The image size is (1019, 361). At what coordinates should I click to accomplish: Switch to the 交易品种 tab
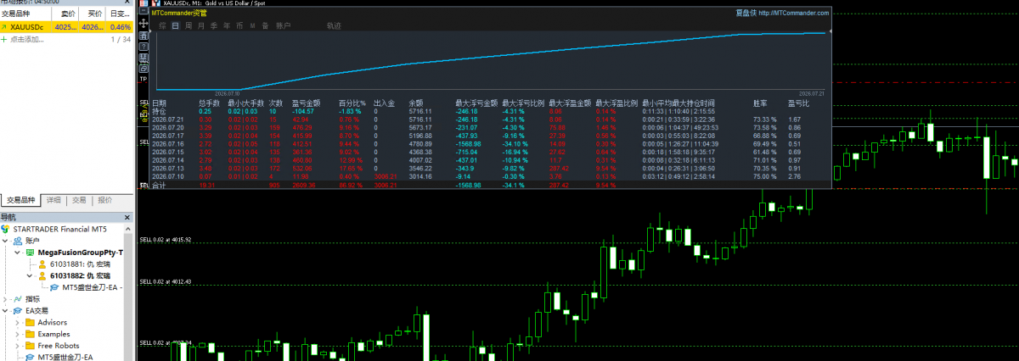pos(20,201)
